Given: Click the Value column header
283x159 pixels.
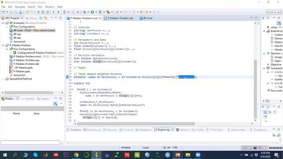Looking at the screenshot, I should pyautogui.click(x=36, y=114).
